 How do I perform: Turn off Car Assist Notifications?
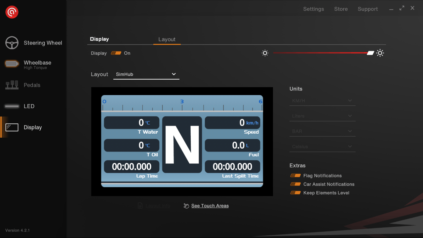click(x=295, y=184)
